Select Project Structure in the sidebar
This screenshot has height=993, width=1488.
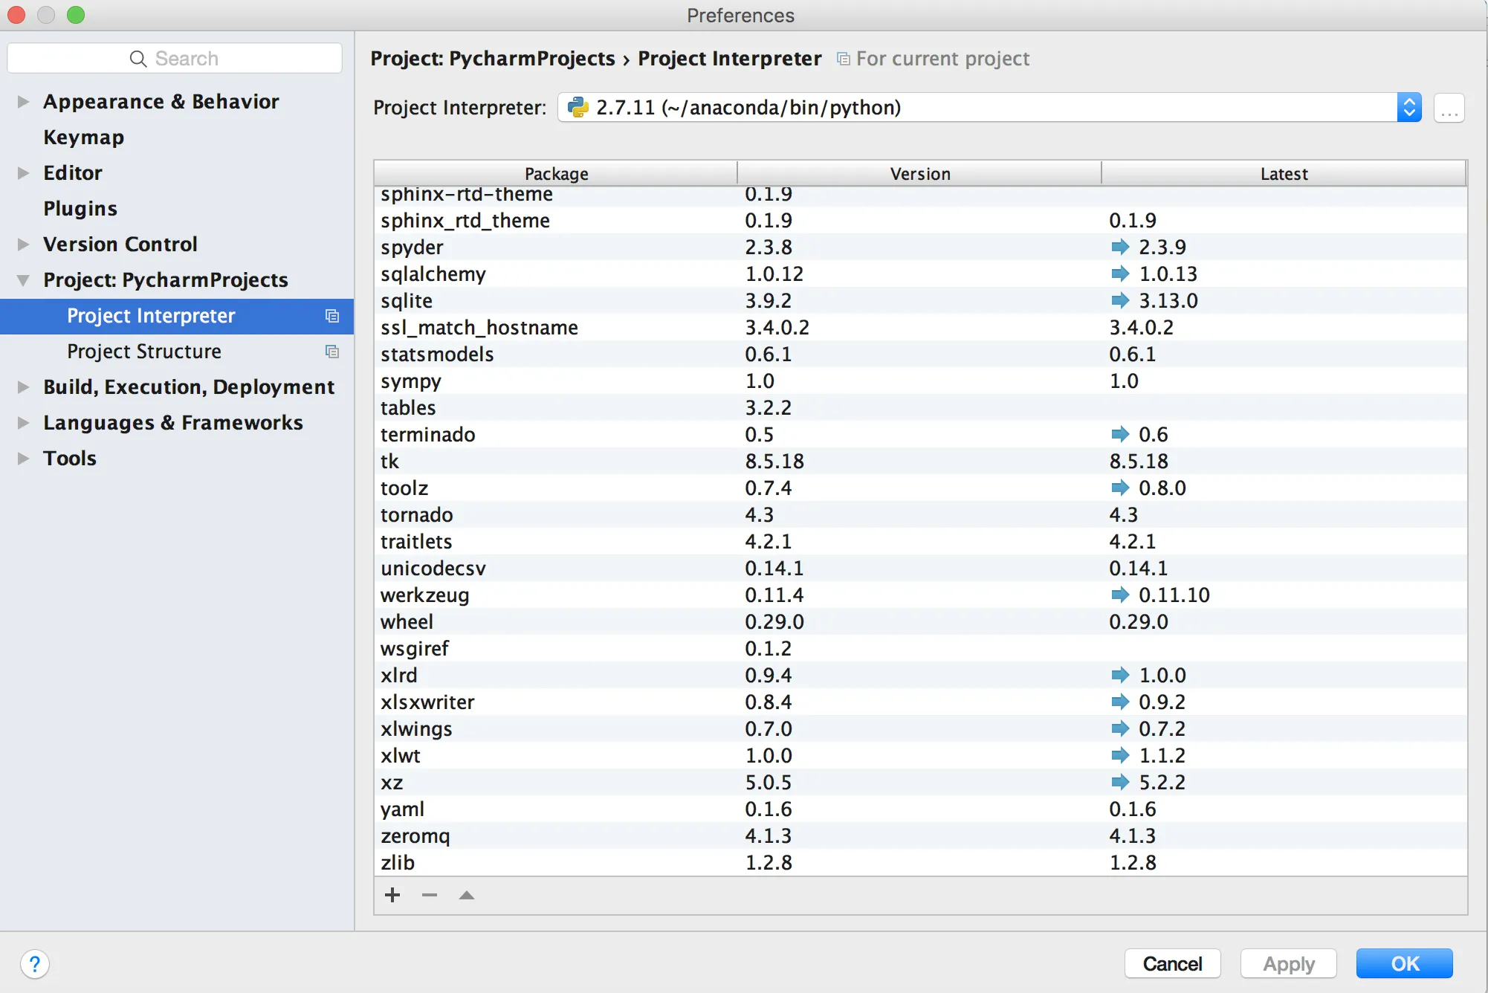[x=144, y=352]
